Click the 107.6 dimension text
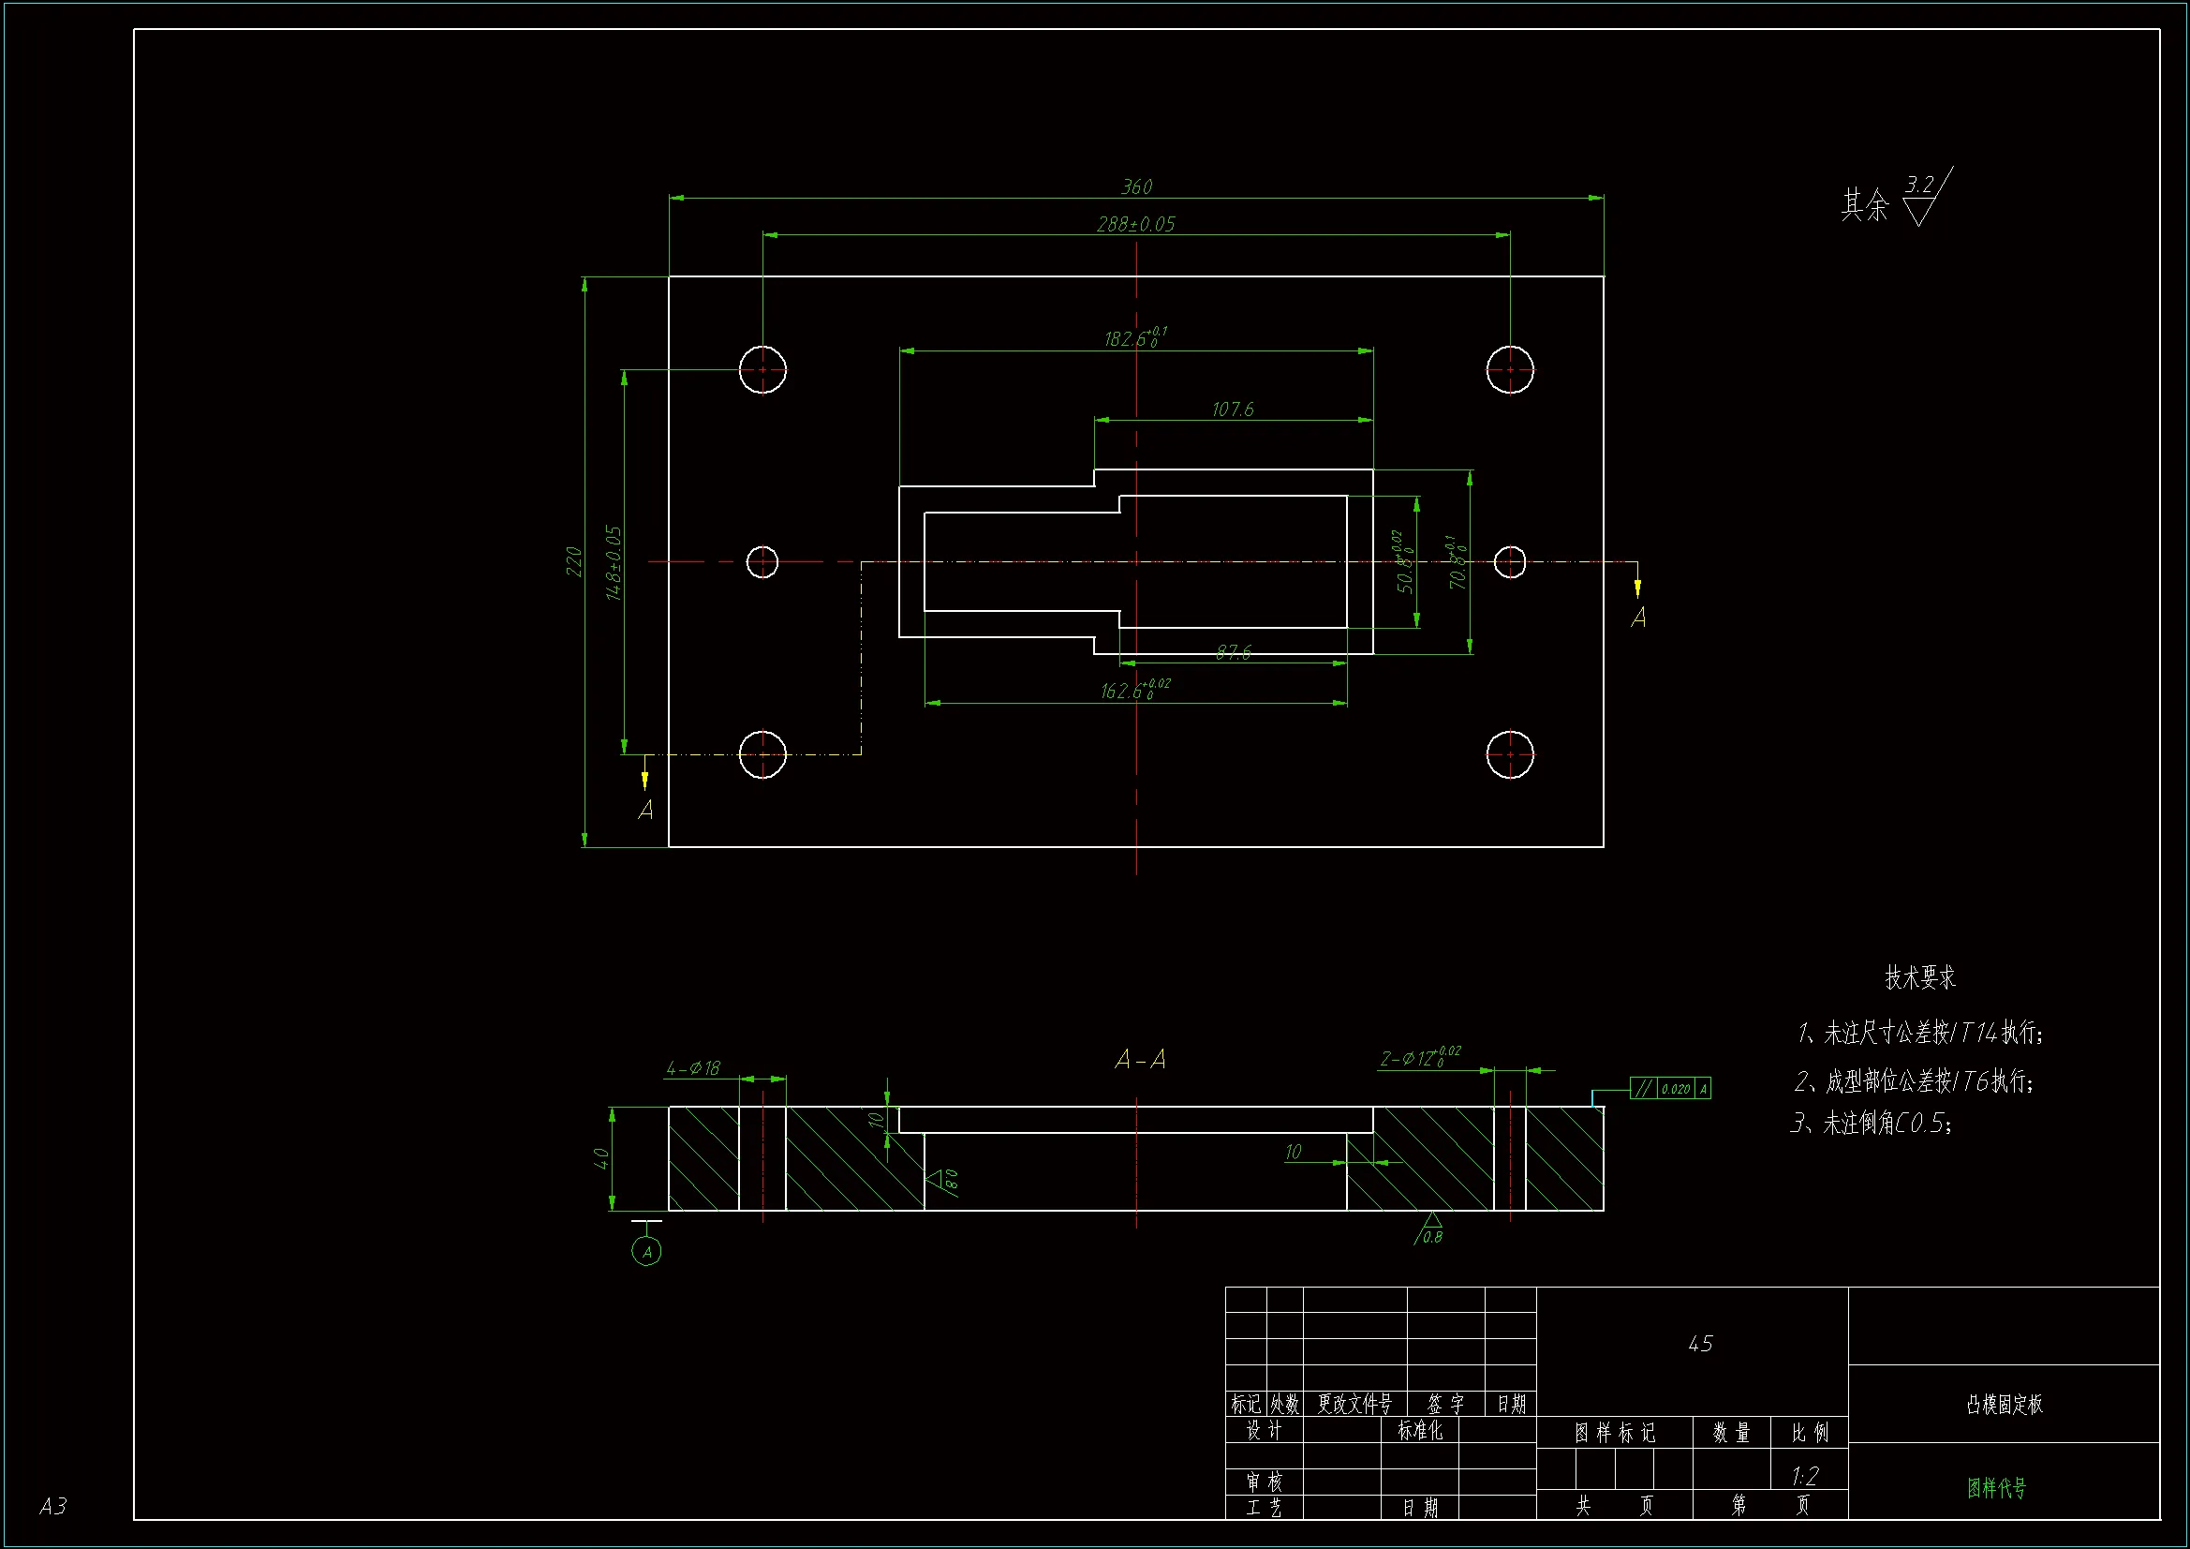The width and height of the screenshot is (2190, 1549). pos(1233,410)
